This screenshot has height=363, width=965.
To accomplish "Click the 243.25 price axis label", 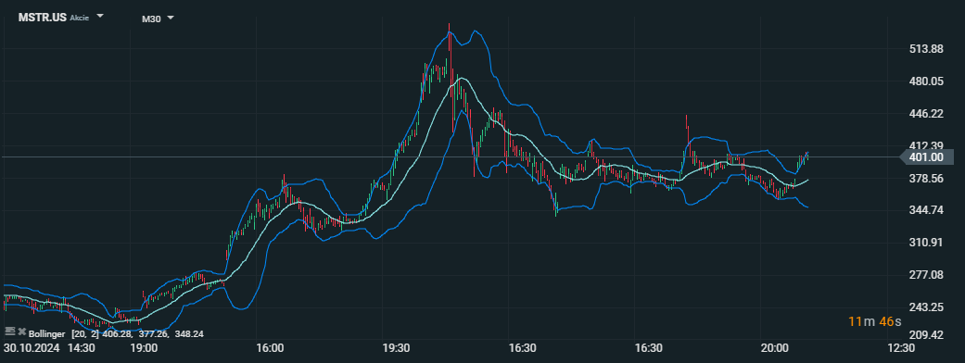I will click(x=926, y=307).
